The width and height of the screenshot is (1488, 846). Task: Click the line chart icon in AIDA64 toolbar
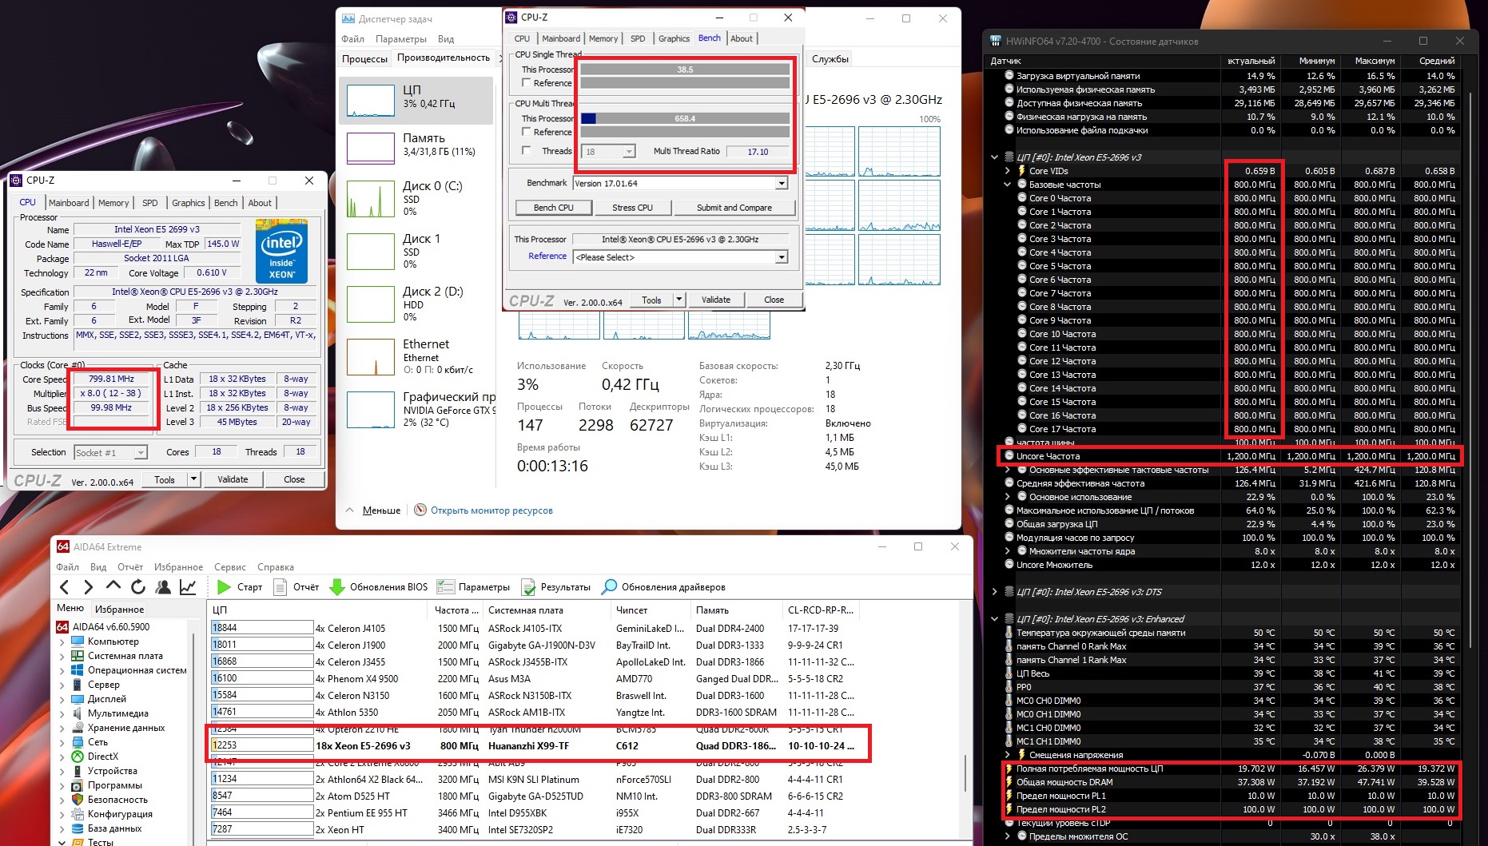pos(188,587)
